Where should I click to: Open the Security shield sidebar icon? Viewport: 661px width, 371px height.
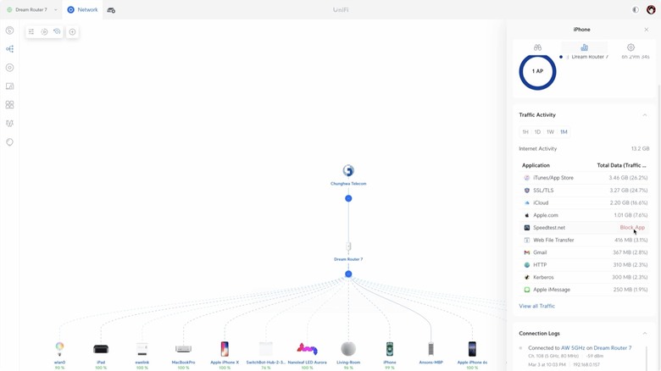click(9, 142)
